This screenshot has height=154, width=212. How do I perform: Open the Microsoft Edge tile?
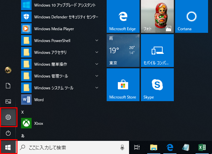point(123,16)
